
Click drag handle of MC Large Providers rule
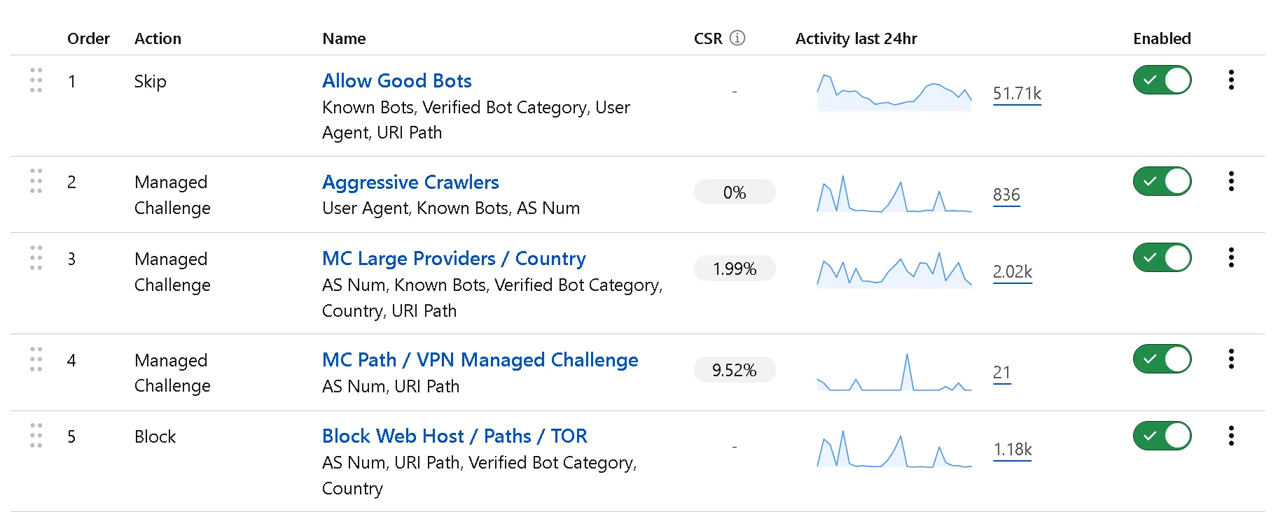36,258
